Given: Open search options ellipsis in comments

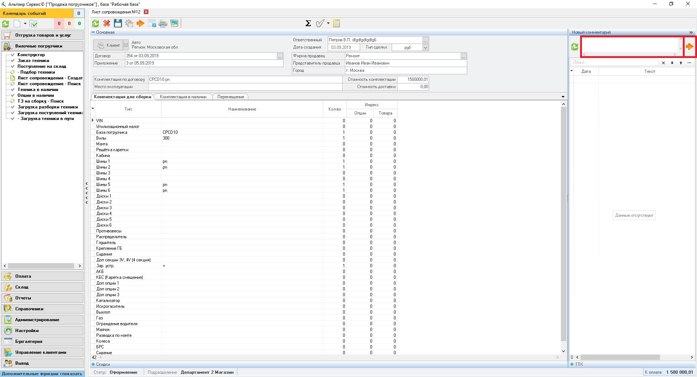Looking at the screenshot, I should pos(689,63).
